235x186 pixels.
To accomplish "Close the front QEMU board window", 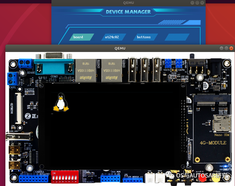I will (231, 48).
